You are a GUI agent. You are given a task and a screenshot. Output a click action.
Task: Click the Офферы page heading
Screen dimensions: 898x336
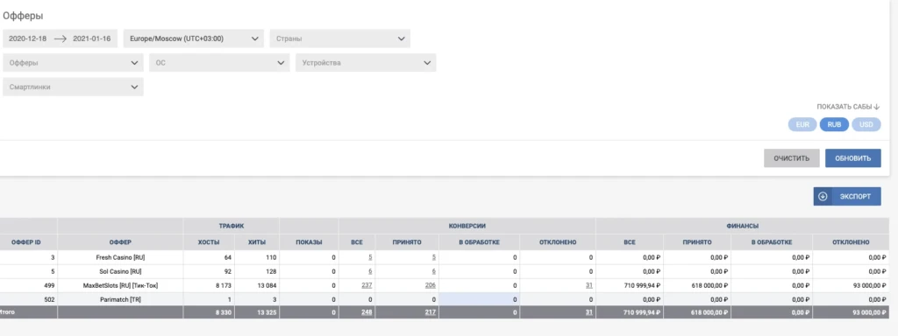(23, 16)
